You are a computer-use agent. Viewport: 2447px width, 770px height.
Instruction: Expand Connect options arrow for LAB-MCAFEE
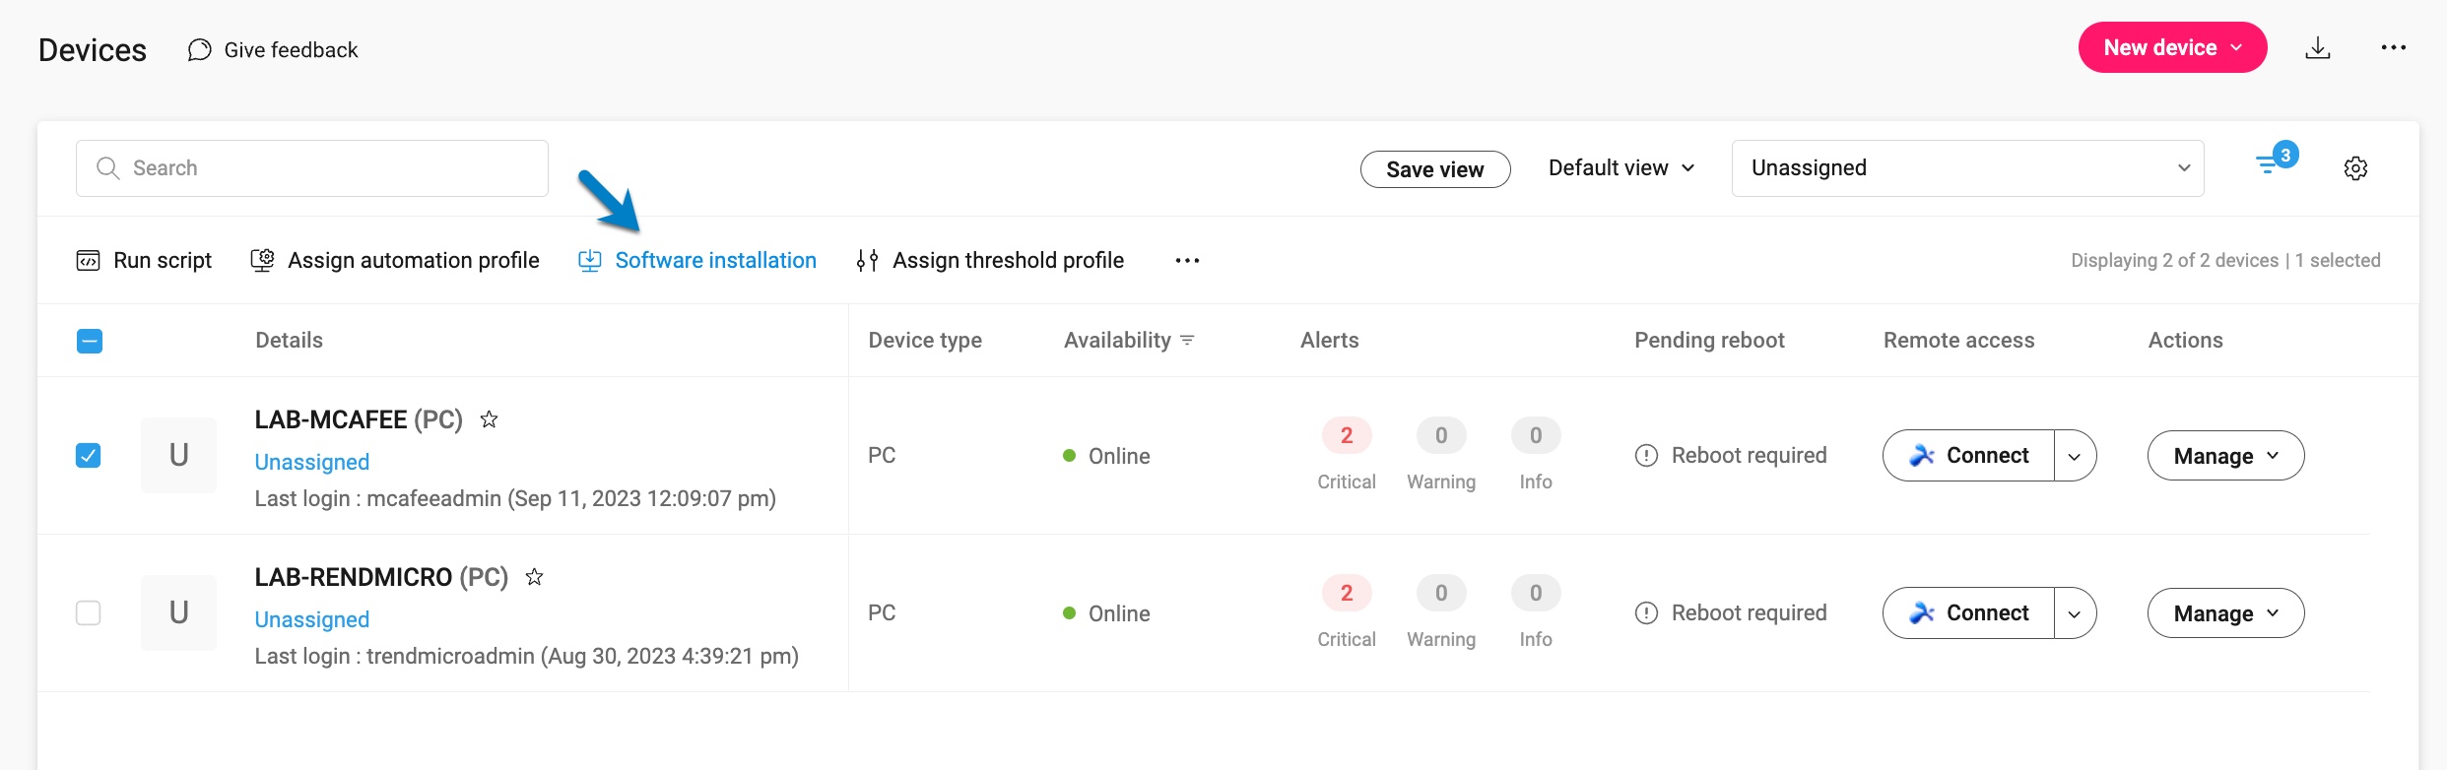[2075, 456]
